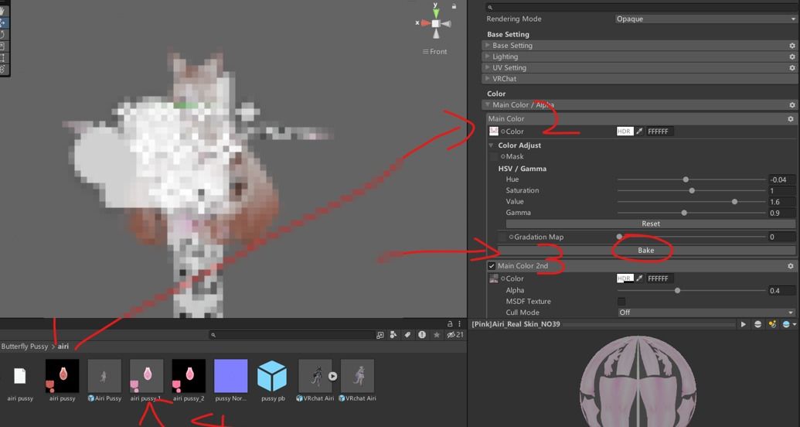The image size is (800, 427).
Task: Click the Project window search field
Action: click(291, 335)
